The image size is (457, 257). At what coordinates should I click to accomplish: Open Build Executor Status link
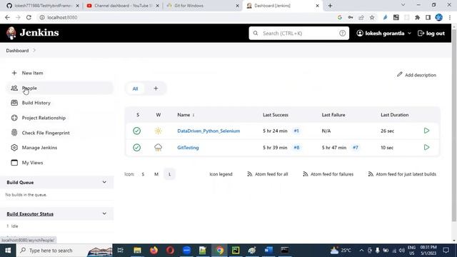tap(30, 214)
